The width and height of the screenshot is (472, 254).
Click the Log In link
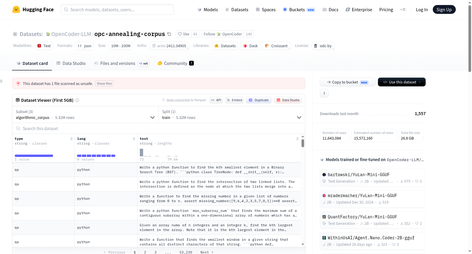(422, 9)
